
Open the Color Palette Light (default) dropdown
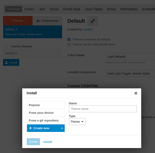(x=130, y=56)
